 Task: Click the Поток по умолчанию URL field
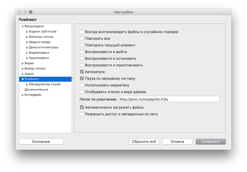tap(169, 99)
